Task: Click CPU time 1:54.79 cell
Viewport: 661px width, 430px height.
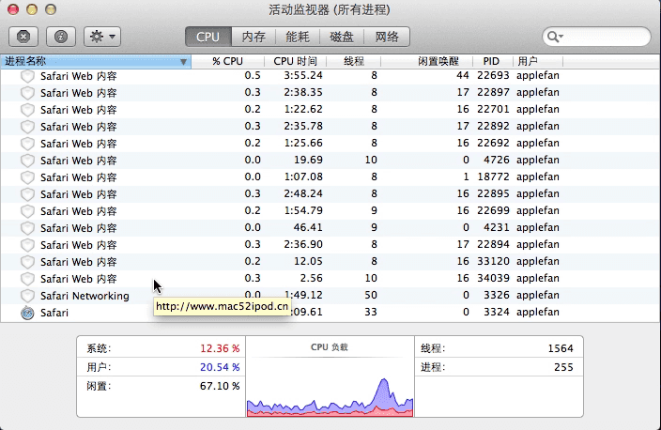Action: 303,210
